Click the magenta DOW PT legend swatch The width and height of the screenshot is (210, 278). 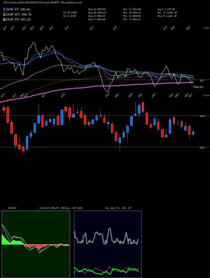(5, 19)
